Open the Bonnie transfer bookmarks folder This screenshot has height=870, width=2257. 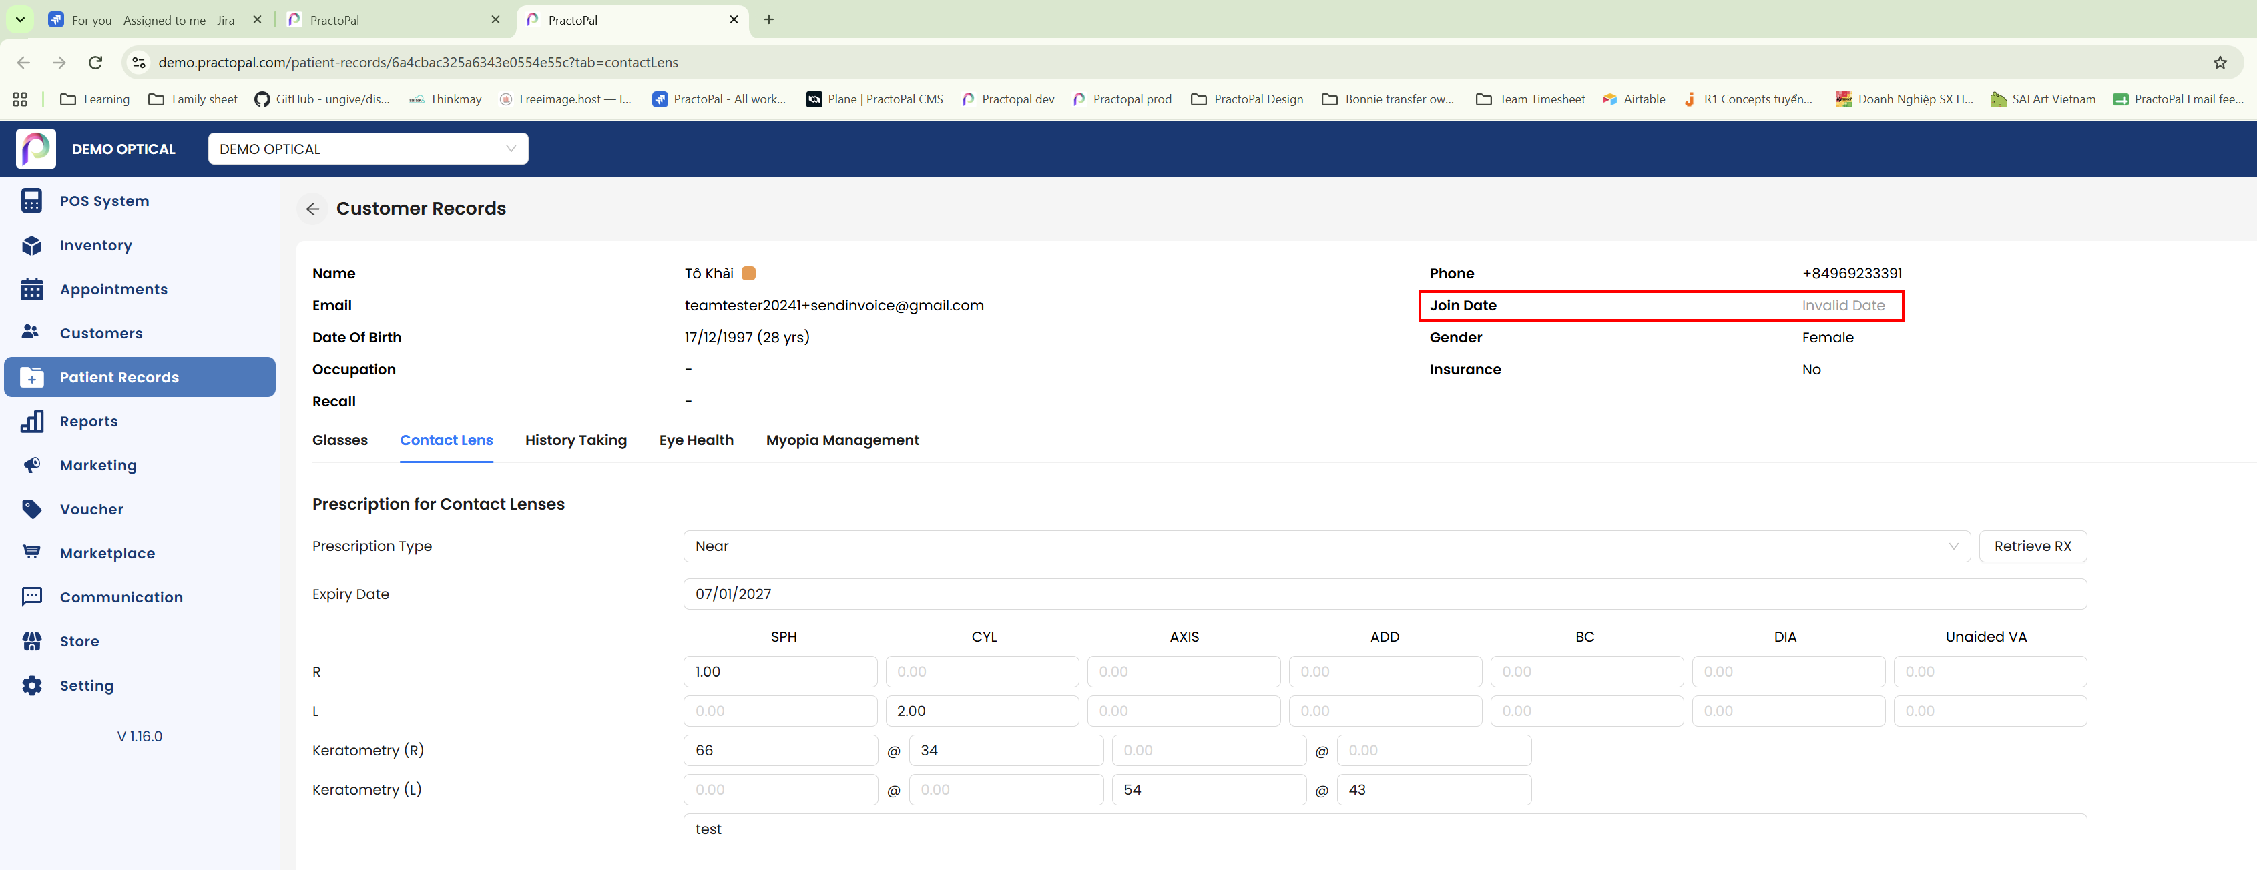coord(1388,99)
